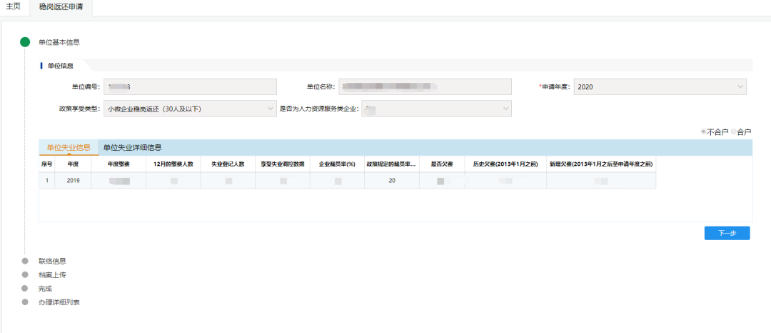
Task: Click the 2019 year cell
Action: click(x=73, y=181)
